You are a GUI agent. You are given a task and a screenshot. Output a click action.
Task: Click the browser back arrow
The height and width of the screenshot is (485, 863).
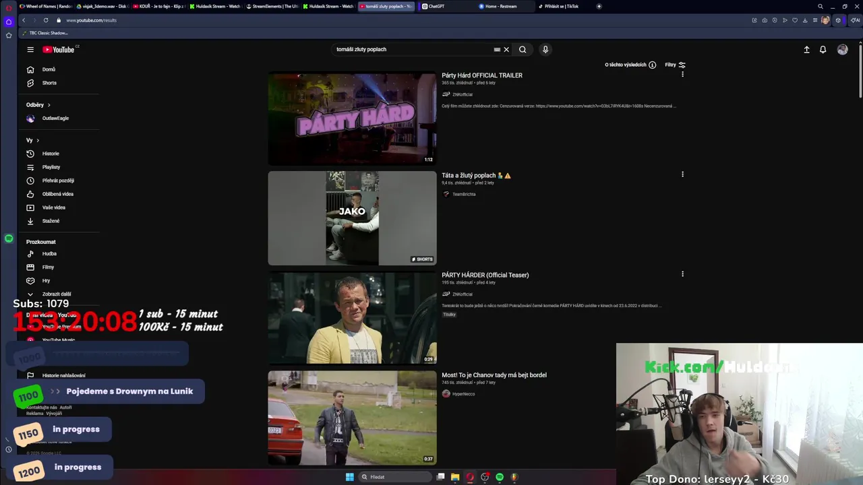click(24, 20)
